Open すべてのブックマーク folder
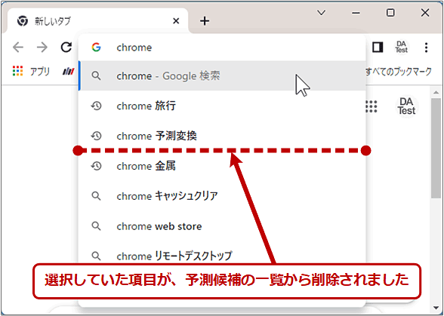The image size is (444, 316). [x=399, y=72]
